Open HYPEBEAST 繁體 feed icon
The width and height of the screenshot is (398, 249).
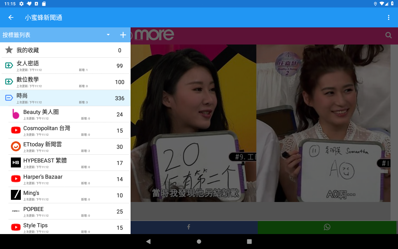16,162
